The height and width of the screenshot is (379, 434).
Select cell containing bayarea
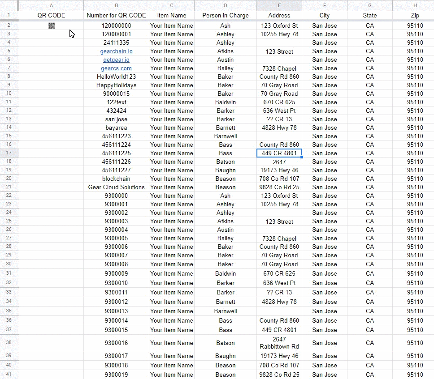tap(116, 128)
